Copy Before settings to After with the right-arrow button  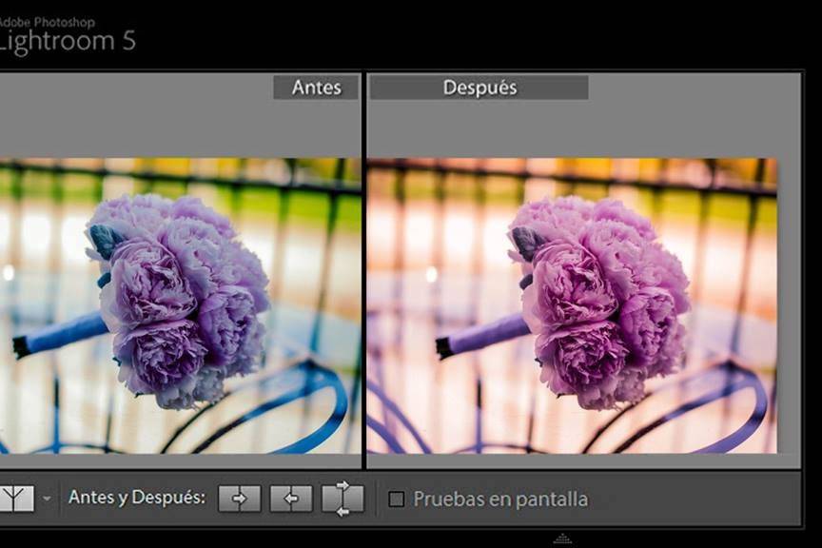[240, 499]
